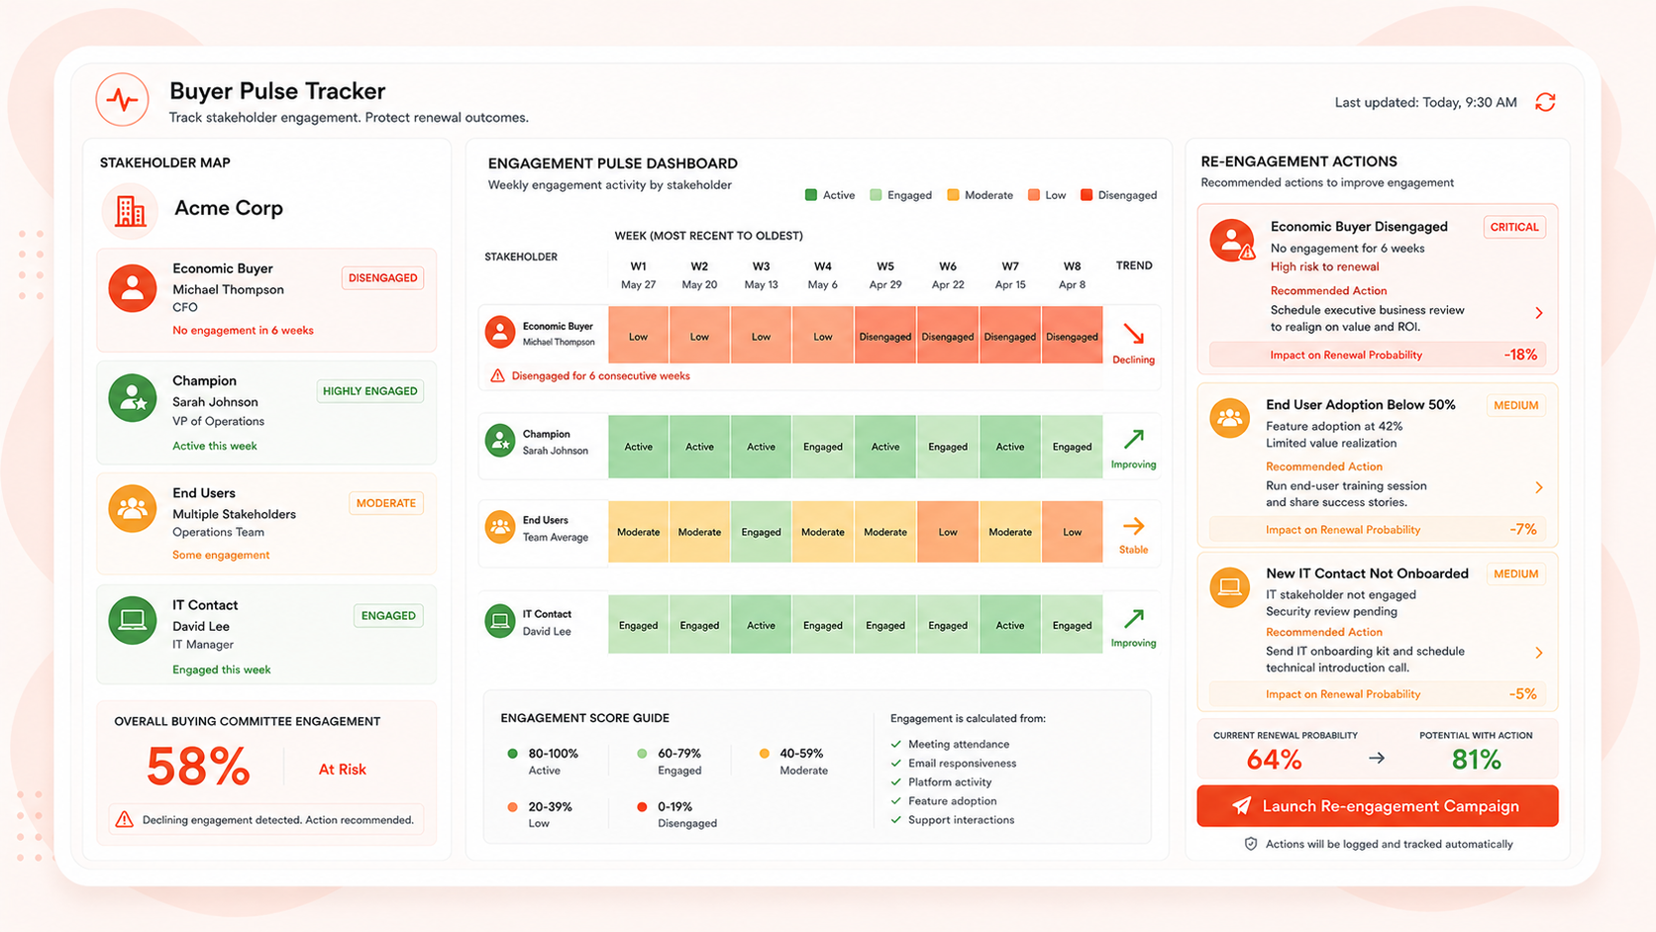The width and height of the screenshot is (1656, 932).
Task: Click End Users avatar in dashboard row
Action: 500,527
